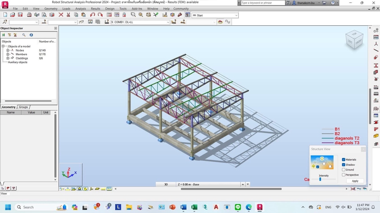Image resolution: width=380 pixels, height=213 pixels.
Task: Disable the Shadow checkbox
Action: coord(344,165)
